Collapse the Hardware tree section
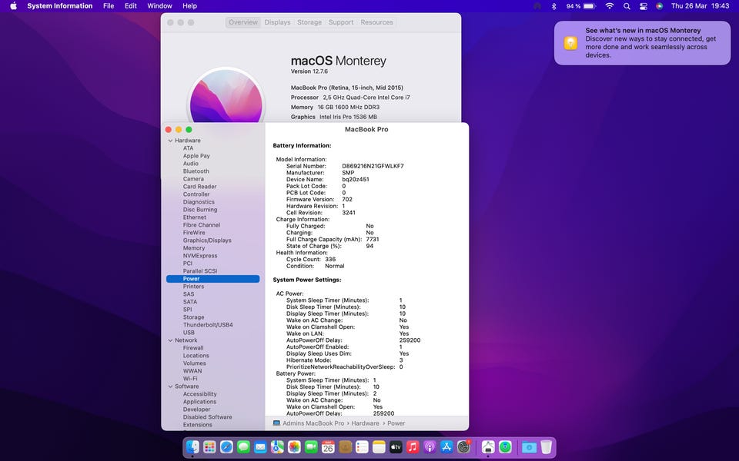 (x=170, y=141)
